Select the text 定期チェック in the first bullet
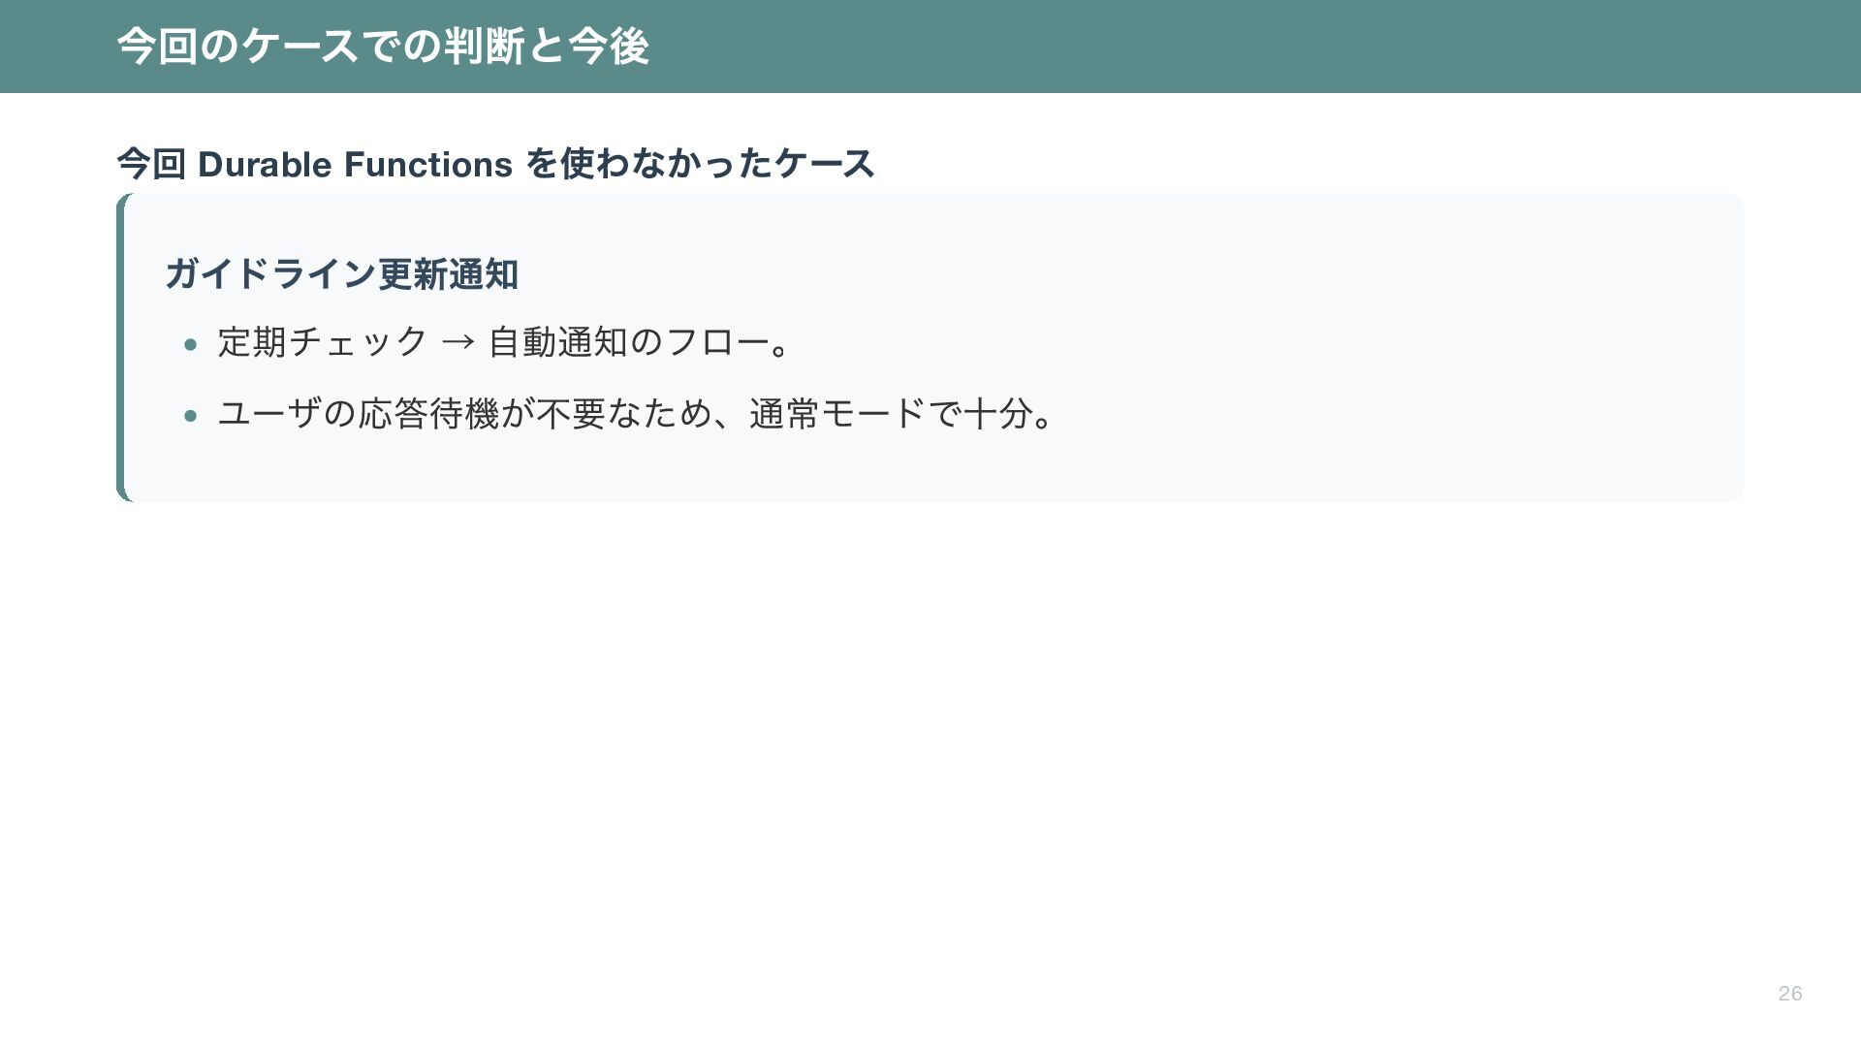The height and width of the screenshot is (1047, 1861). (323, 342)
